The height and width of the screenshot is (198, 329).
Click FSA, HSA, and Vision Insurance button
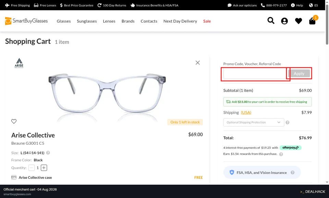(x=262, y=172)
